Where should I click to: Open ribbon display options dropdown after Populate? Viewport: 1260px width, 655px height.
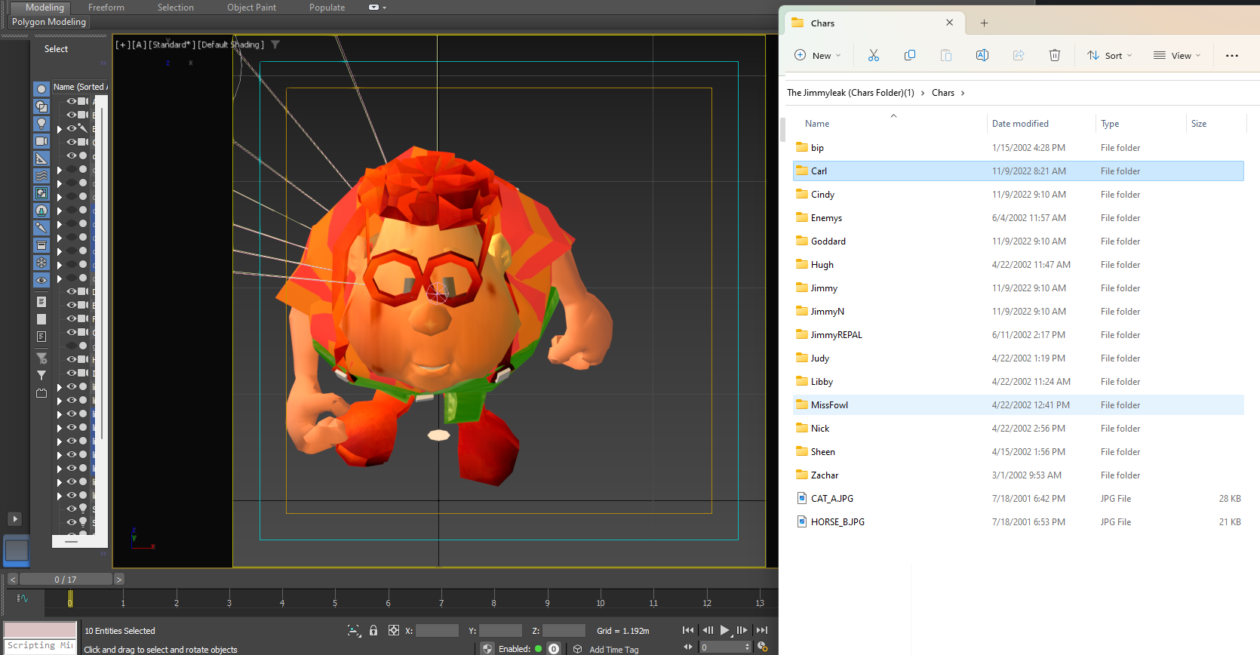[377, 8]
